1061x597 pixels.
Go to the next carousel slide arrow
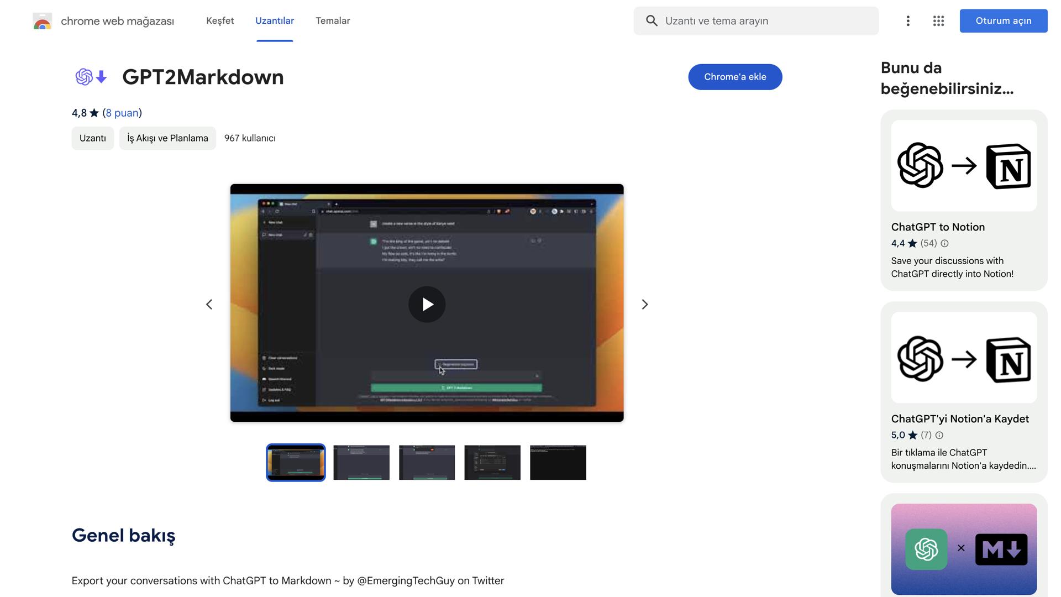point(644,305)
